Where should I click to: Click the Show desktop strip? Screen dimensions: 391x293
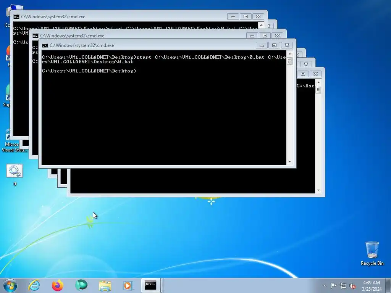[389, 285]
